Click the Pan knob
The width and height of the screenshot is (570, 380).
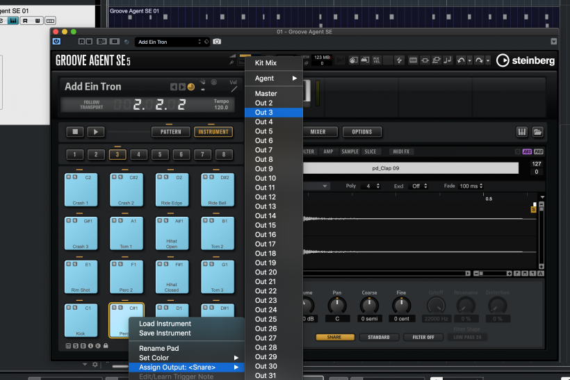pyautogui.click(x=337, y=306)
